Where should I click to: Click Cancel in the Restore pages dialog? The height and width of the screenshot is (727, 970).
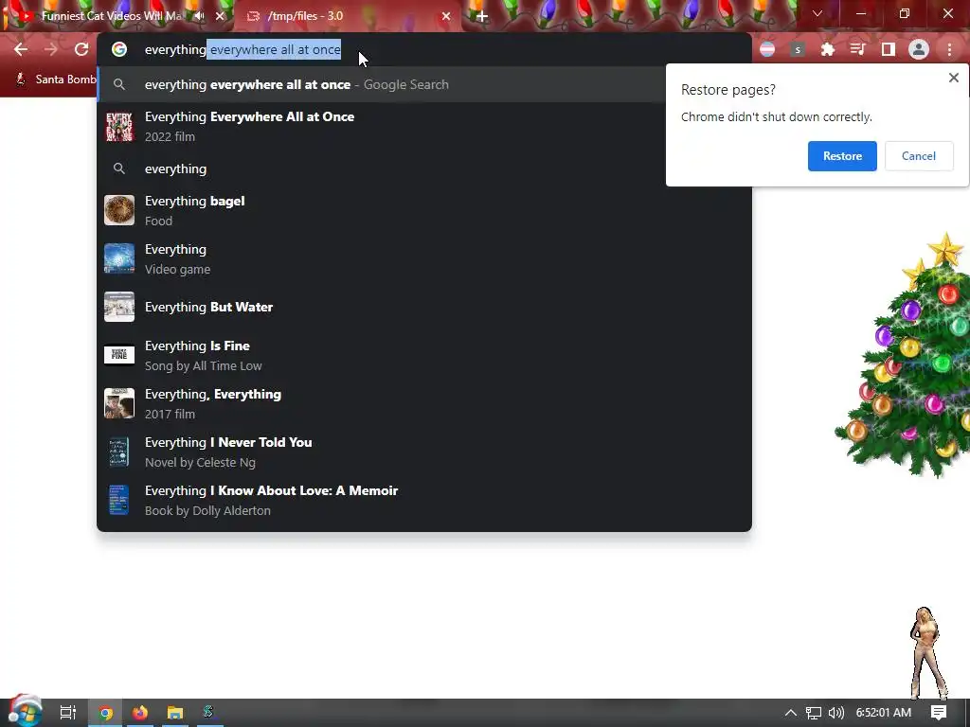point(919,156)
